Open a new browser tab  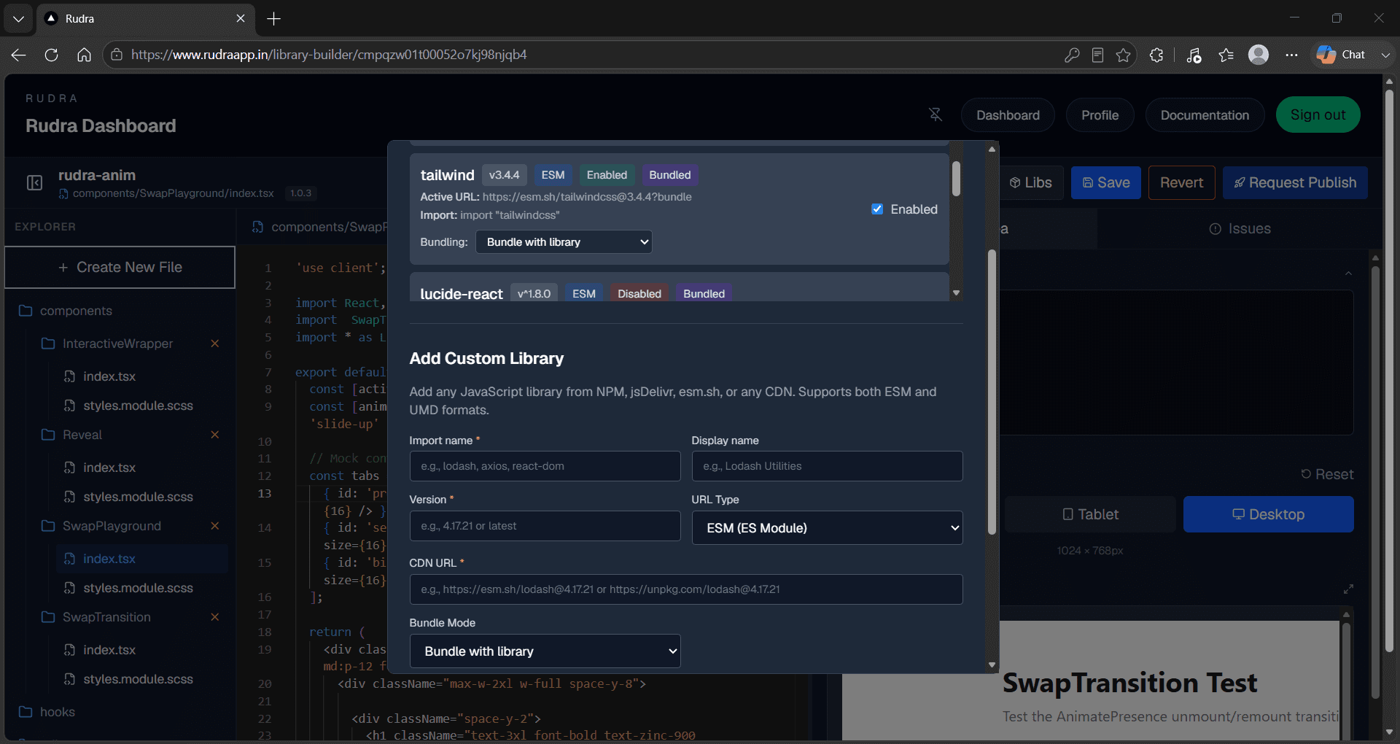point(274,18)
